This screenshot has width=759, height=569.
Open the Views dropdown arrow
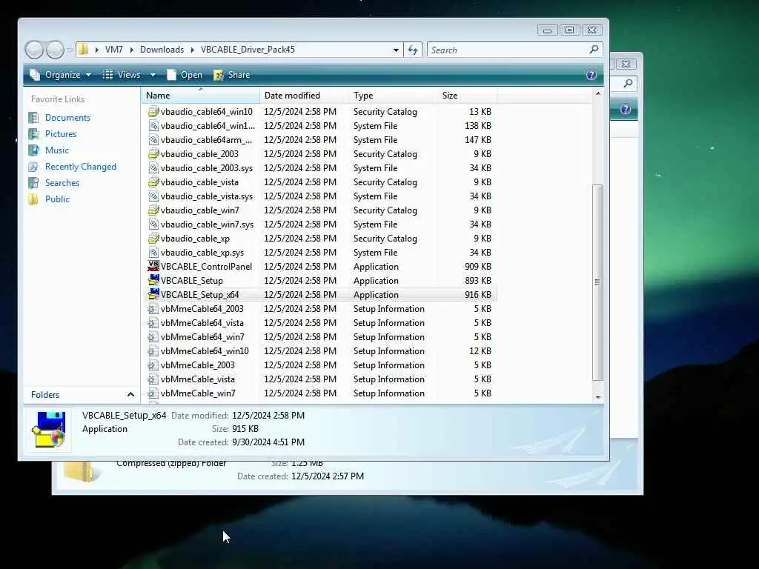tap(153, 75)
